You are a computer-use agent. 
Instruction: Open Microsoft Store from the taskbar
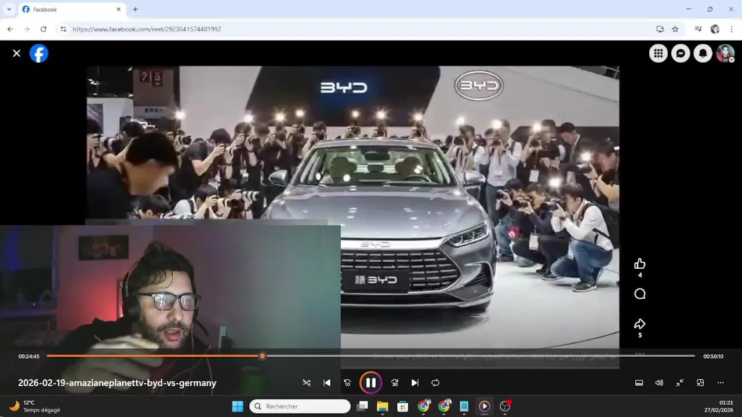pos(403,407)
